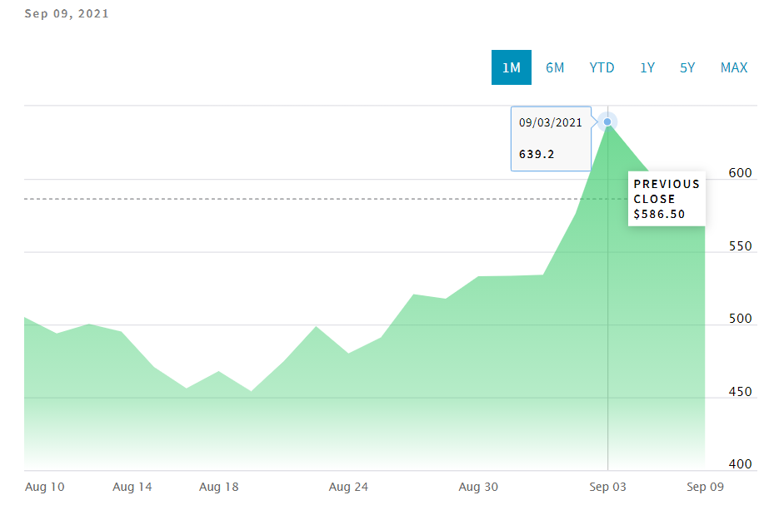774x515 pixels.
Task: Click the Aug 18 axis label
Action: pyautogui.click(x=219, y=487)
